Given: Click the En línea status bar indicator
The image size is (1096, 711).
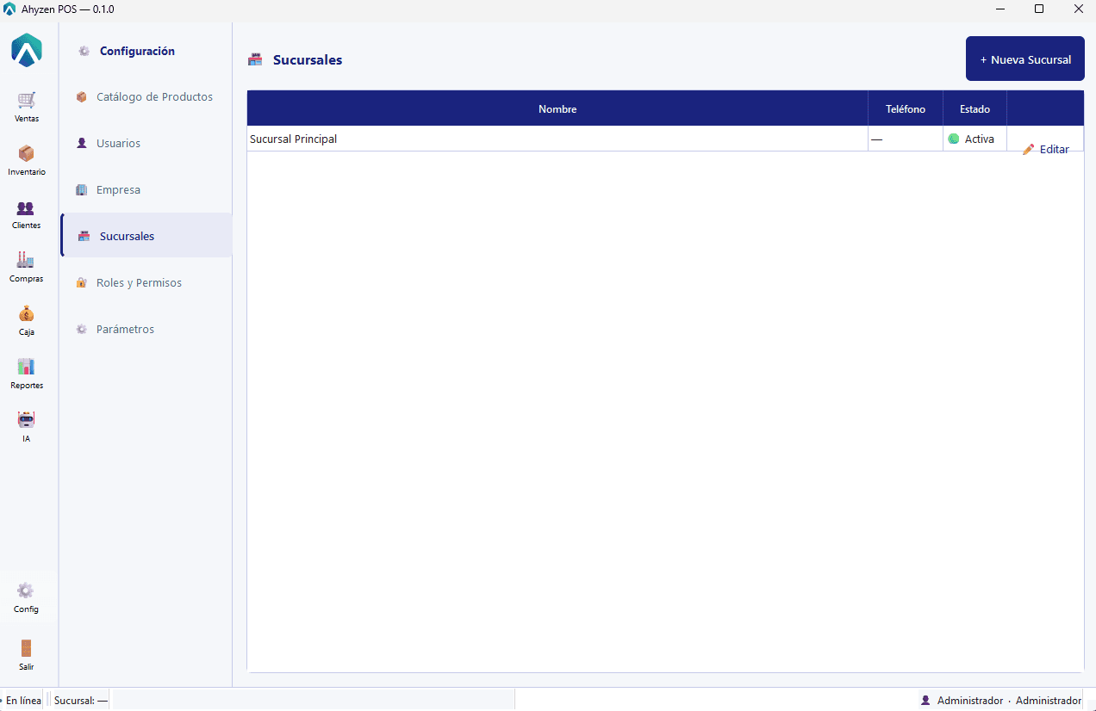Looking at the screenshot, I should [23, 701].
